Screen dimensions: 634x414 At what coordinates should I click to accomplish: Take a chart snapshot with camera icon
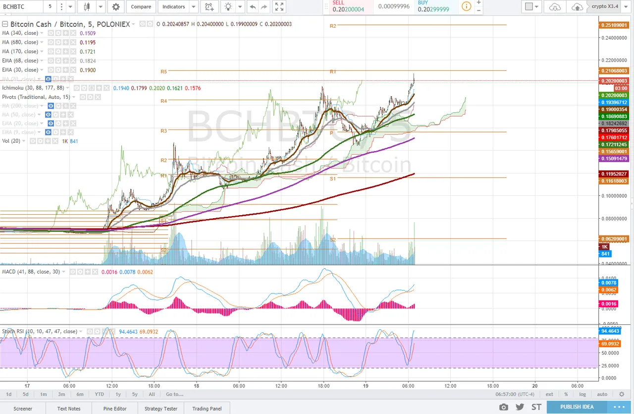tap(504, 407)
